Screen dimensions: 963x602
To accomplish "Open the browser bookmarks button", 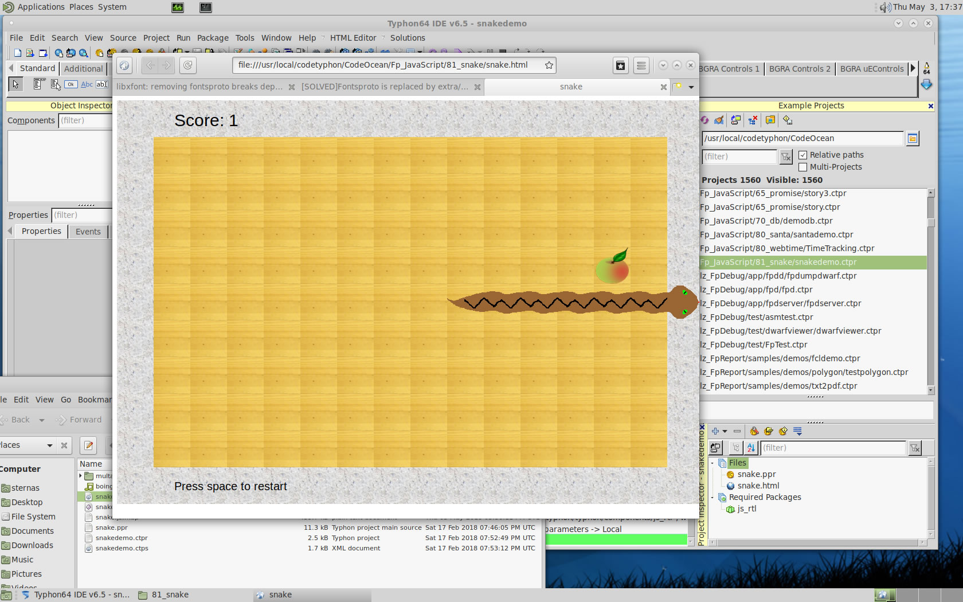I will [621, 65].
